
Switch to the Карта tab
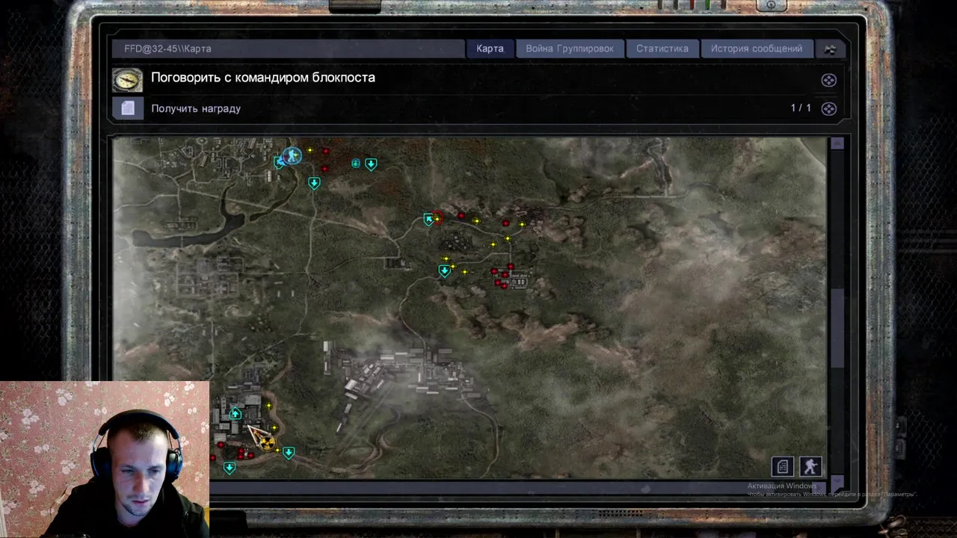pos(490,49)
